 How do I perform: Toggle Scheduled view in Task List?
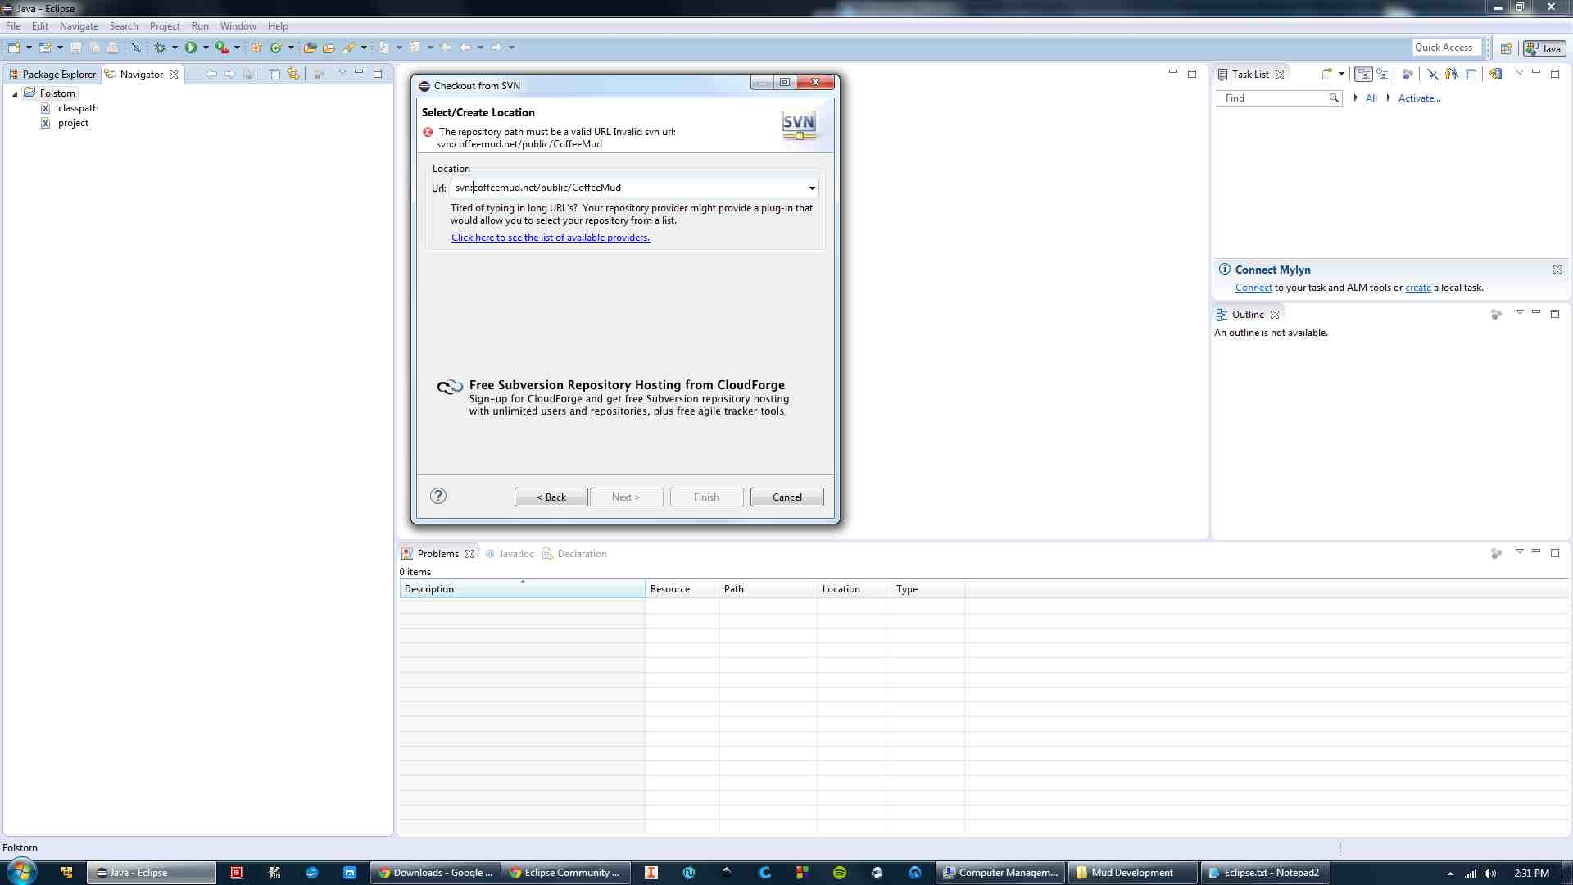pos(1383,74)
